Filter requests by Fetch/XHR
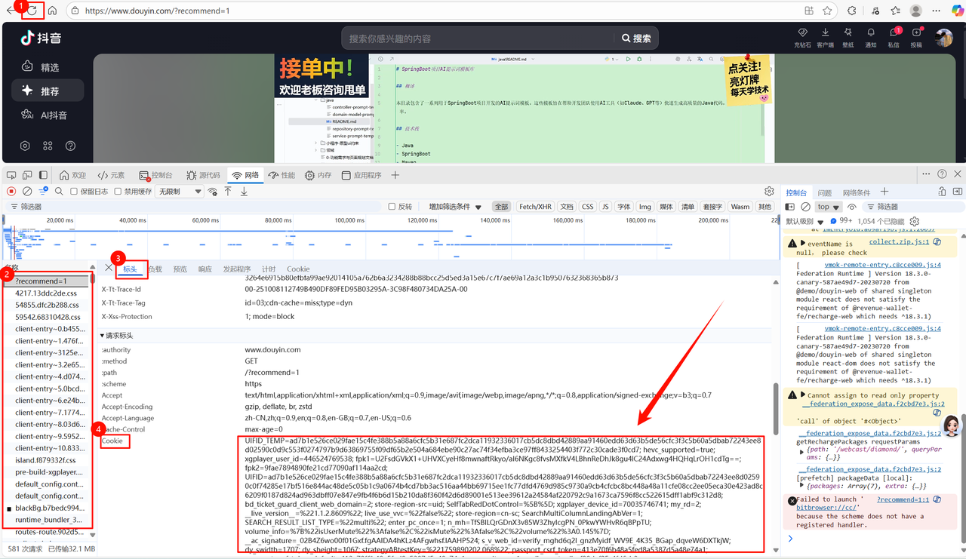This screenshot has width=966, height=559. (535, 207)
